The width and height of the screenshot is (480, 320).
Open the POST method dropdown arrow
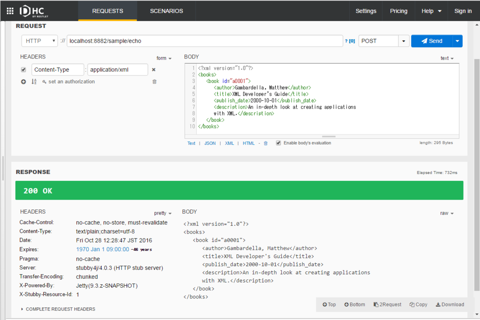pyautogui.click(x=404, y=41)
